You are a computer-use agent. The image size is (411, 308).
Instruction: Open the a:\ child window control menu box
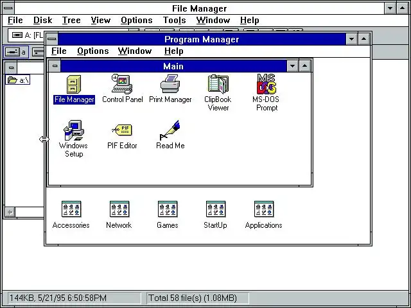(x=11, y=67)
